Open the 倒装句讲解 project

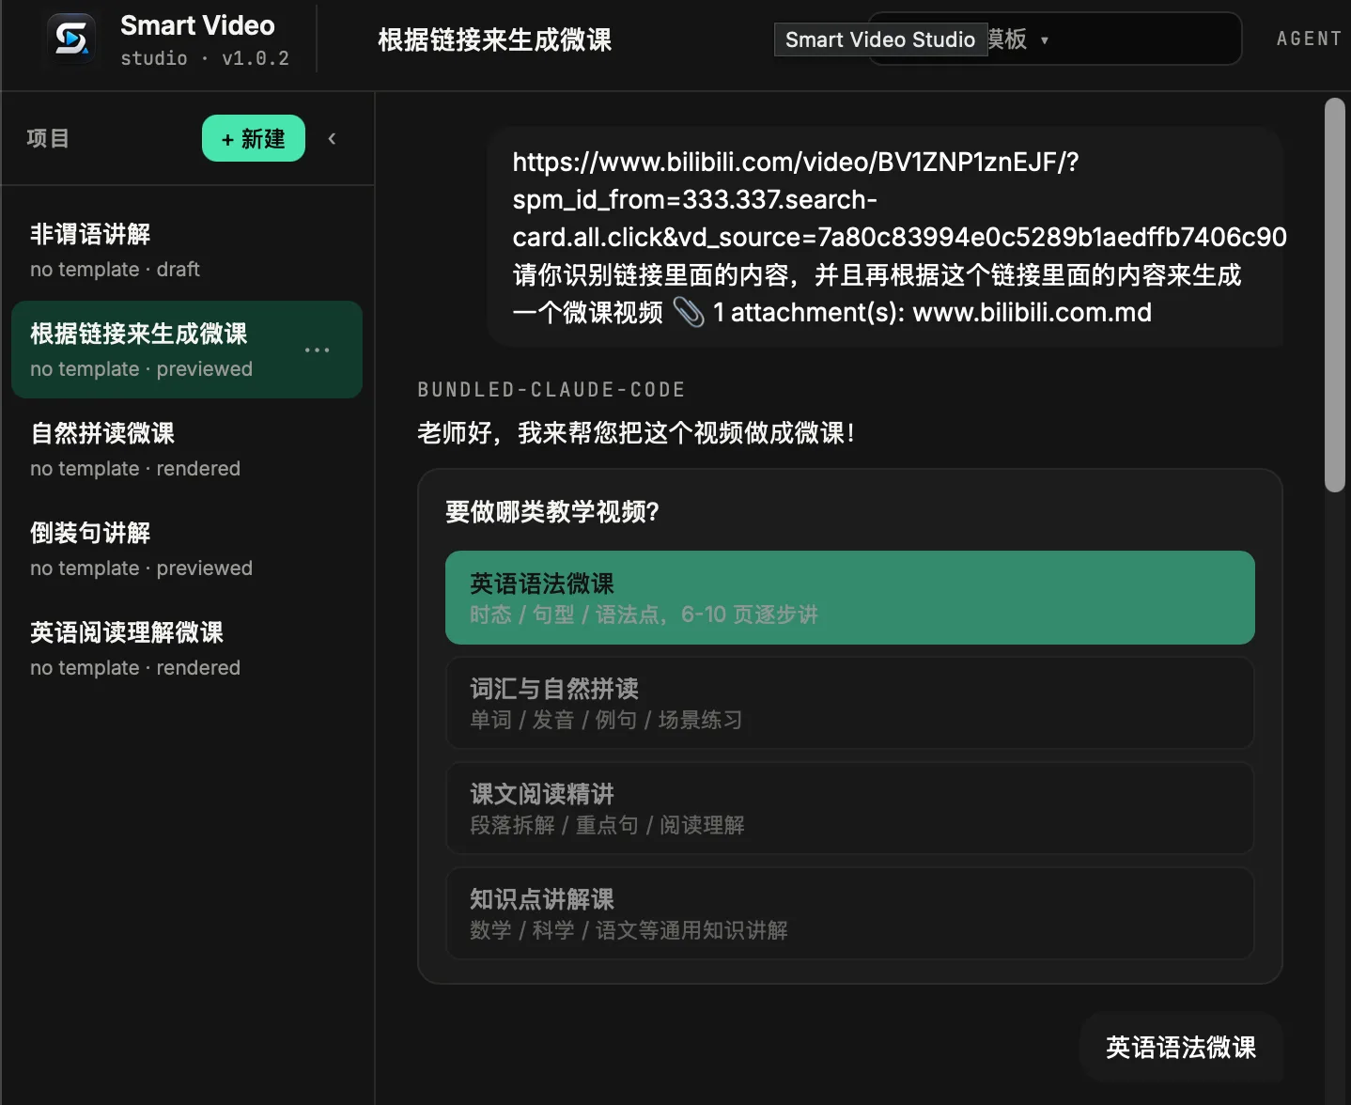187,549
